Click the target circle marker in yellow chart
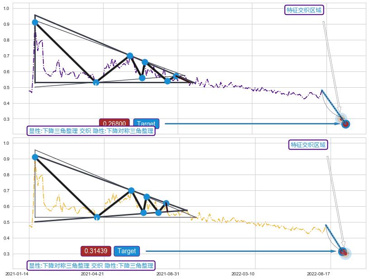The height and width of the screenshot is (279, 369). [343, 252]
